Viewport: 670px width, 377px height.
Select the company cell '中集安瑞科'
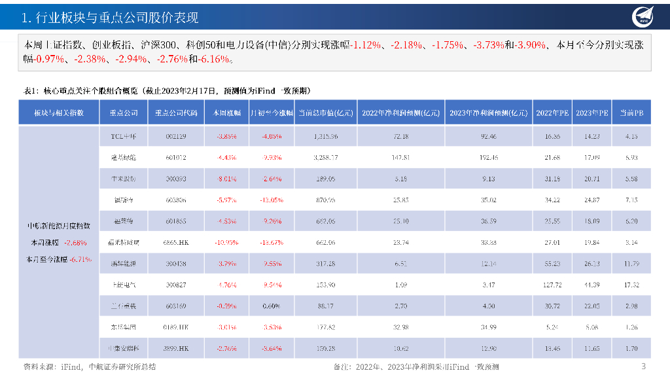pos(124,348)
